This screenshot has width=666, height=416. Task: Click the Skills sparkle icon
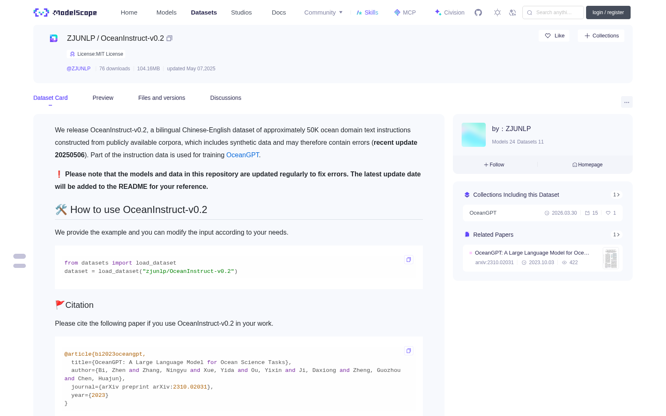pyautogui.click(x=359, y=12)
